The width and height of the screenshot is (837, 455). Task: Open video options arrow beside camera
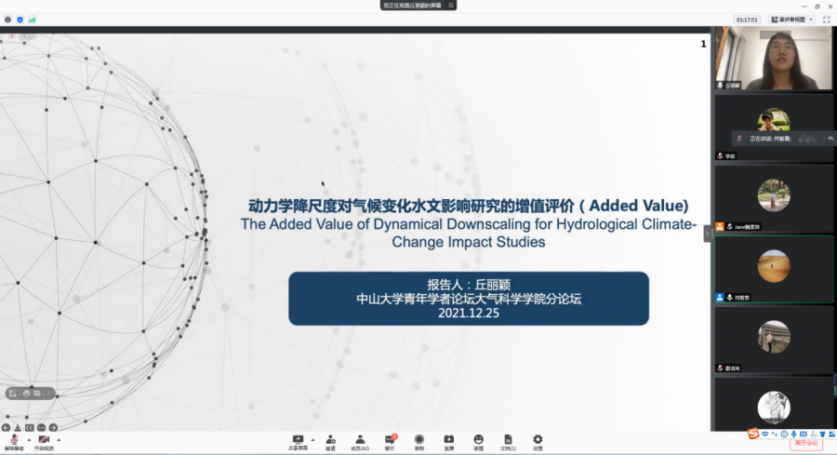[59, 438]
